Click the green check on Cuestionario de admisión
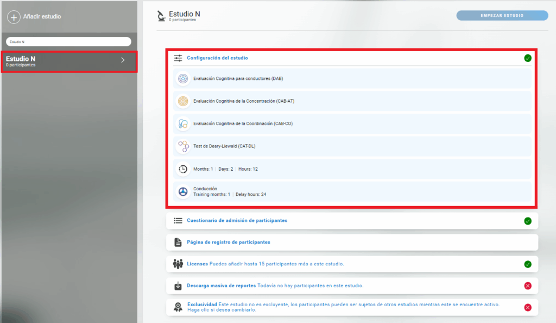 (528, 221)
